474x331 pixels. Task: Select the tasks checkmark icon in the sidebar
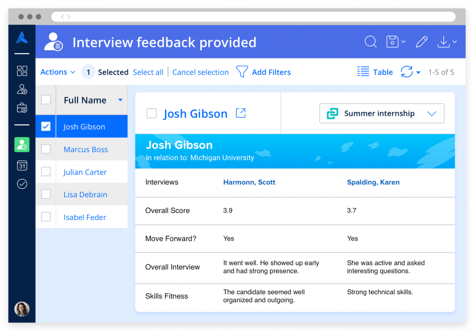[22, 184]
